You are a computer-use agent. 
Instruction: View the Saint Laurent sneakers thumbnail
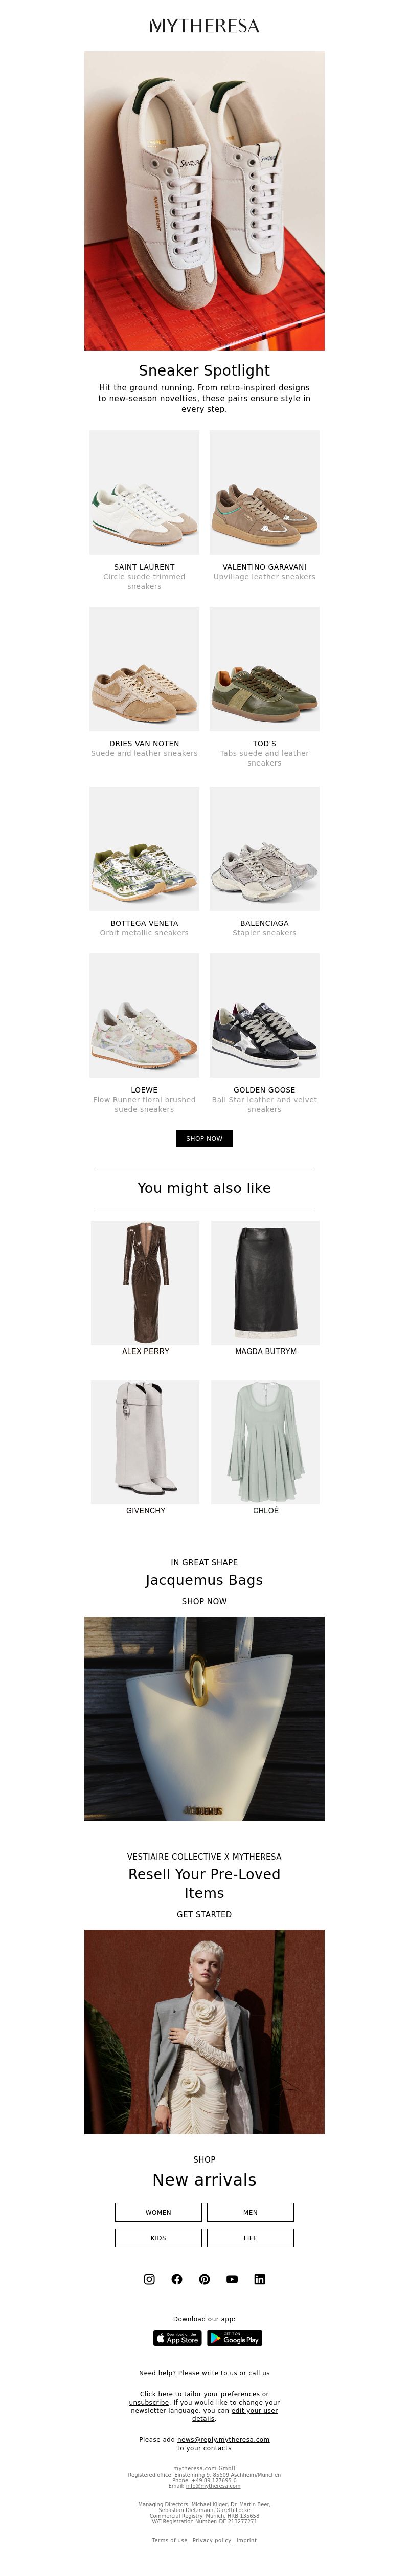tap(144, 492)
